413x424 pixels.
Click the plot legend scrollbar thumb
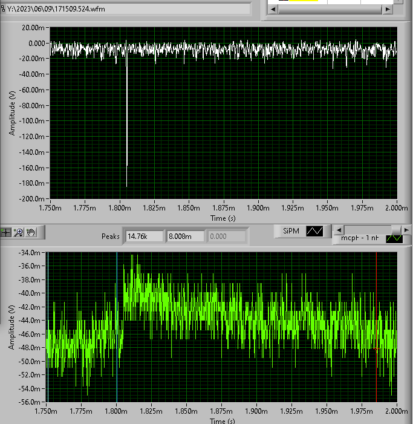(395, 230)
